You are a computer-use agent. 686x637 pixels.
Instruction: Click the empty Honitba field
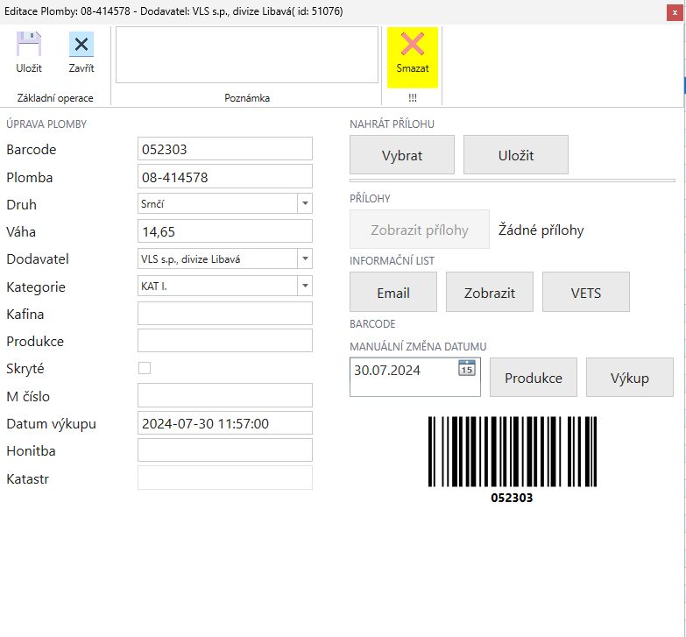(x=225, y=449)
